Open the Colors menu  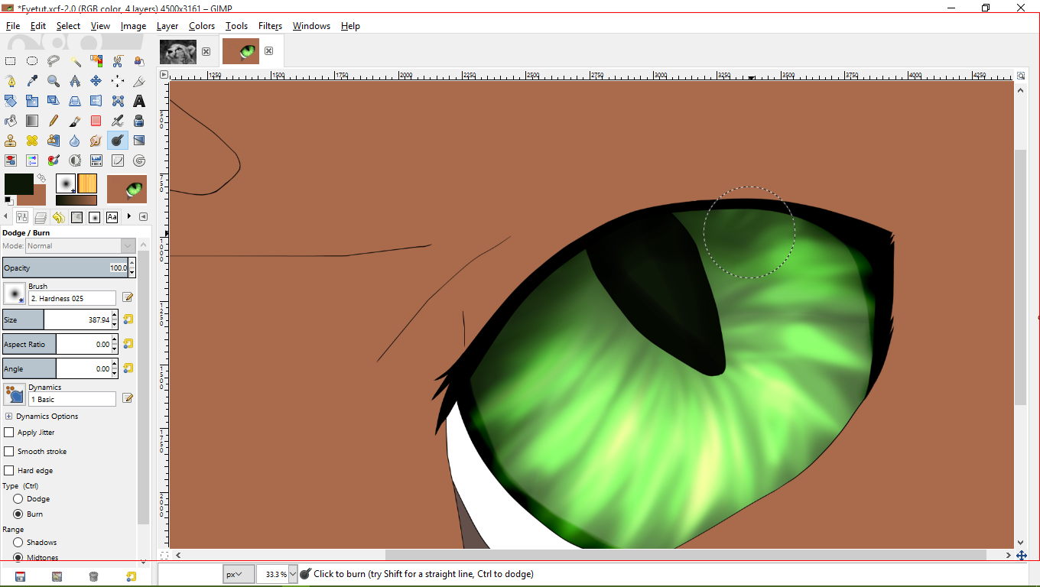(202, 26)
